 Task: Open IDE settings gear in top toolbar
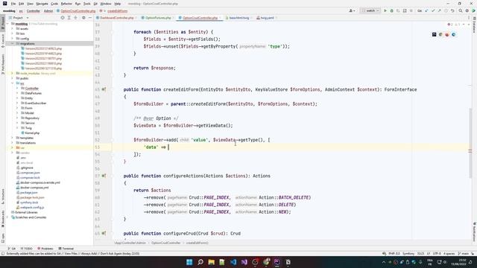pyautogui.click(x=467, y=10)
